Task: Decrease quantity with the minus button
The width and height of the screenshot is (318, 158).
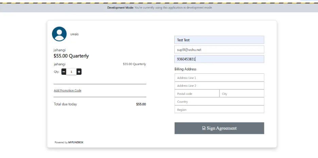Action: click(64, 72)
